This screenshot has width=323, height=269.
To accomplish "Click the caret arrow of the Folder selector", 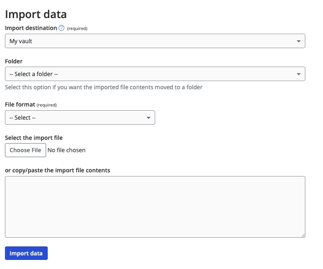I will coord(299,74).
